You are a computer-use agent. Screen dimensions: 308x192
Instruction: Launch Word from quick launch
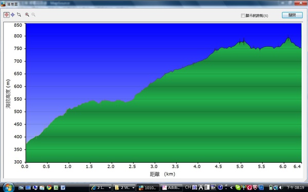[63, 188]
